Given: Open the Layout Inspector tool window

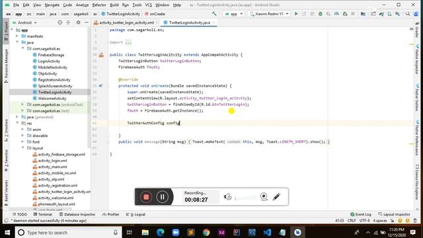Looking at the screenshot, I should [x=394, y=214].
